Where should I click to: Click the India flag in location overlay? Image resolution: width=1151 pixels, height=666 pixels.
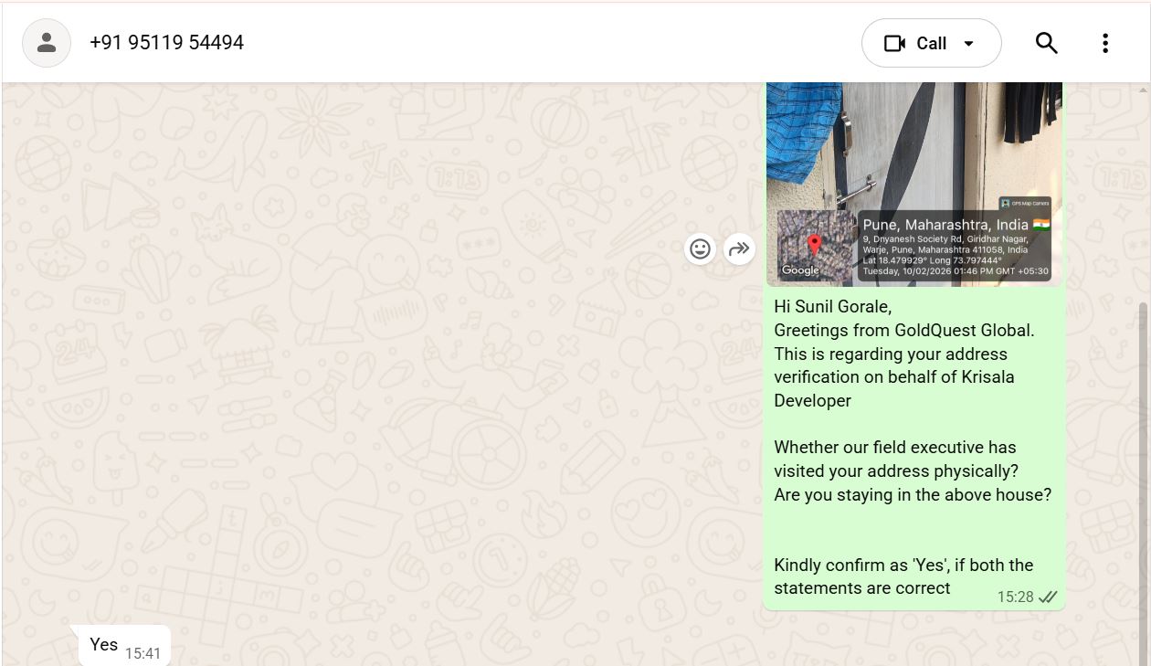click(x=1040, y=224)
